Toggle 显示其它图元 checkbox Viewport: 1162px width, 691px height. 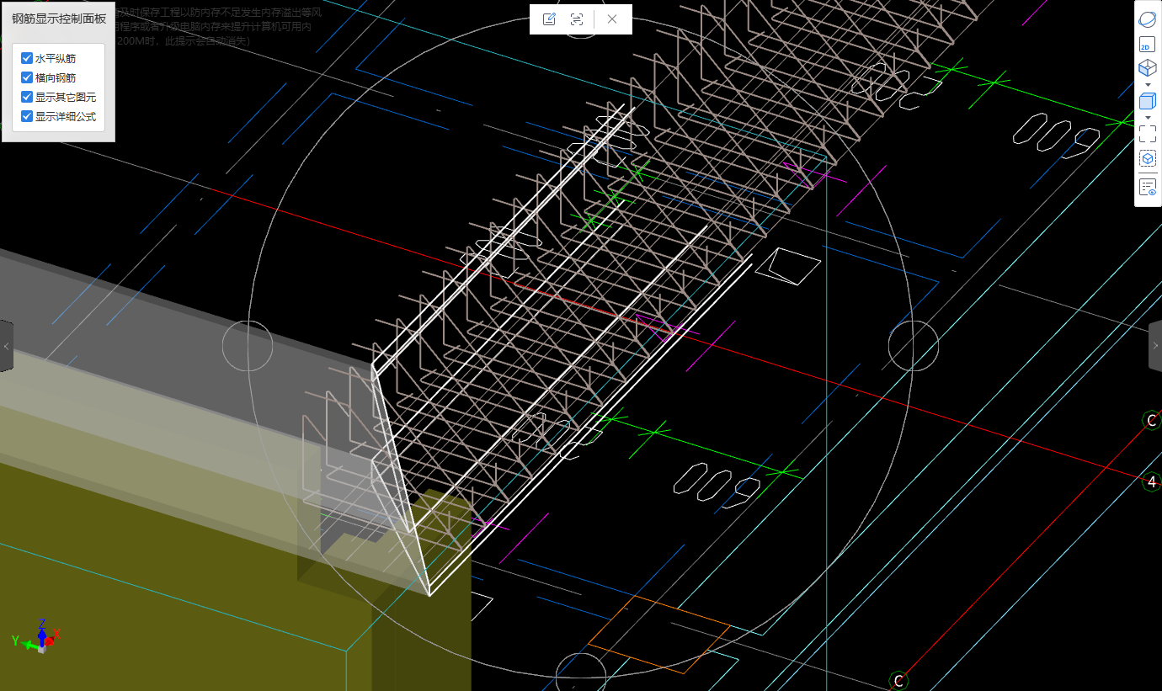tap(27, 97)
